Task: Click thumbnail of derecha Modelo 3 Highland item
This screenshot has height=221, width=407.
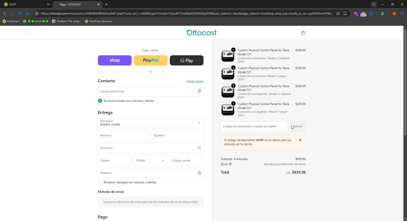Action: pos(228,55)
